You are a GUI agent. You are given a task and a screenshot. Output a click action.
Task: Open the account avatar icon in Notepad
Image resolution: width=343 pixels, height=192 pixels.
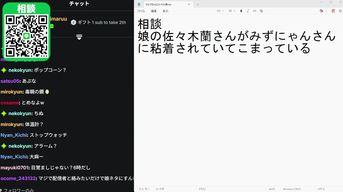(333, 11)
